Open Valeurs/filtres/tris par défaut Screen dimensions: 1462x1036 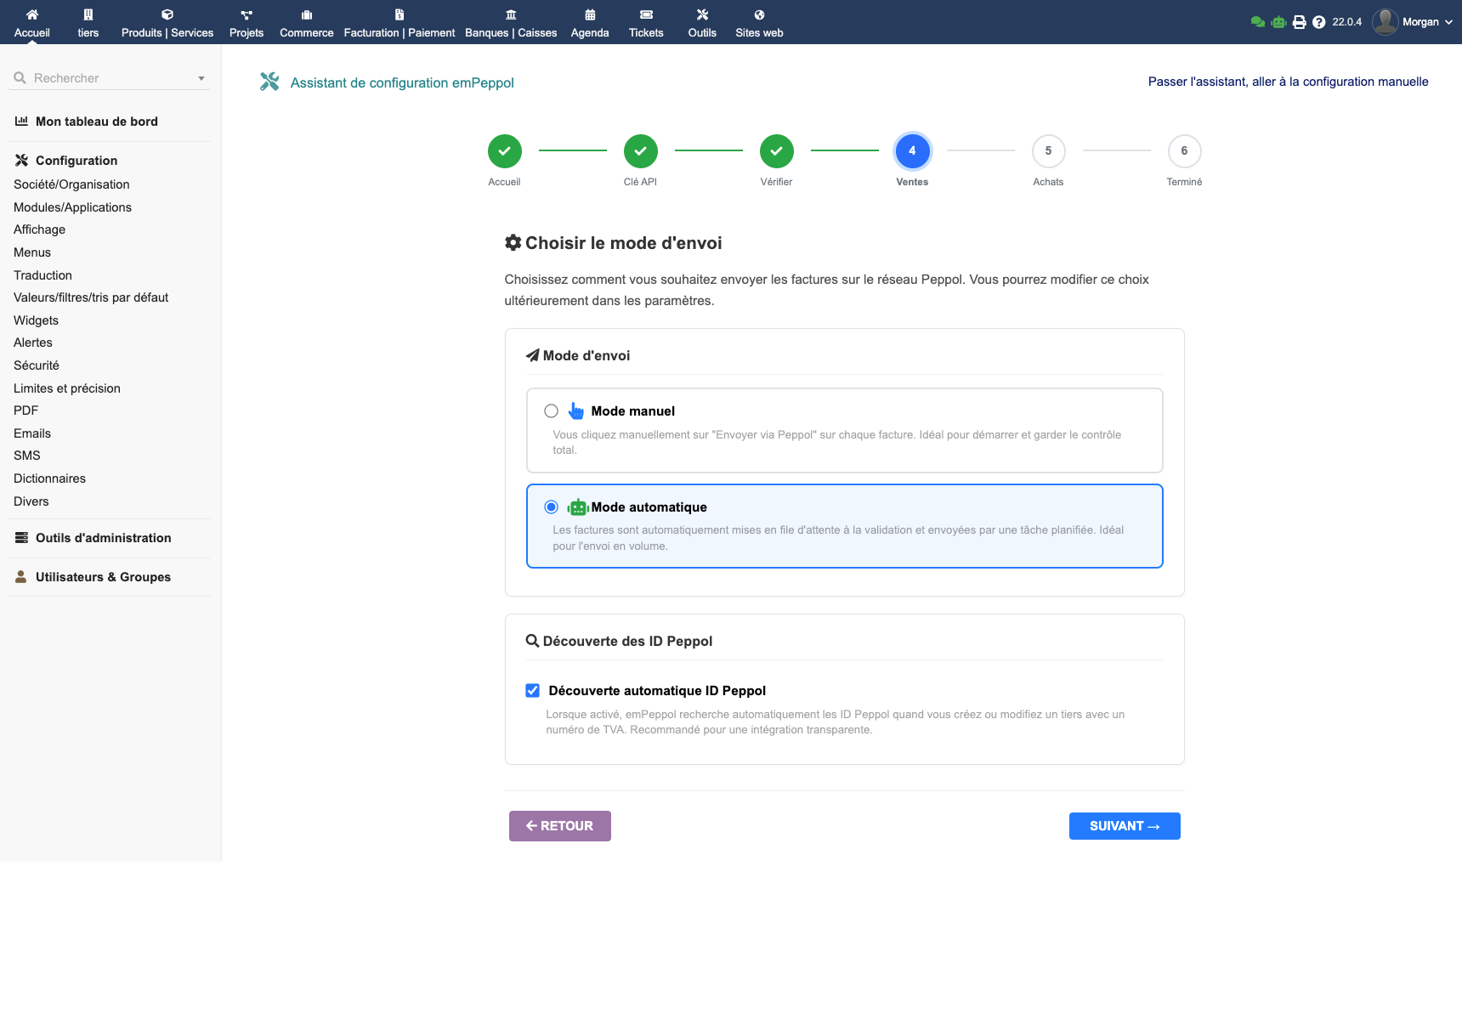pos(91,297)
